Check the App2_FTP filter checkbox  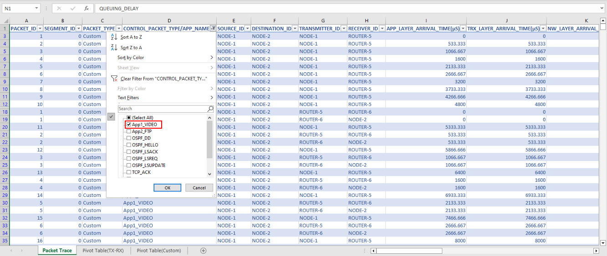pos(129,131)
